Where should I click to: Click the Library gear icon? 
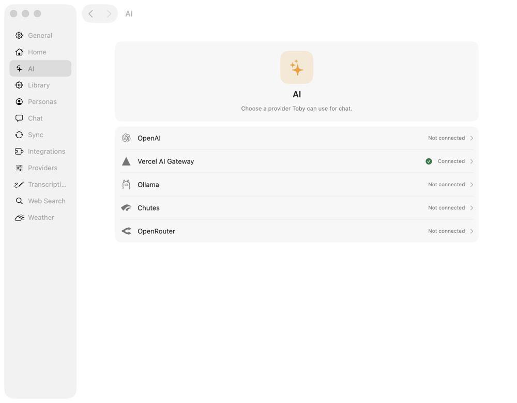(x=19, y=85)
